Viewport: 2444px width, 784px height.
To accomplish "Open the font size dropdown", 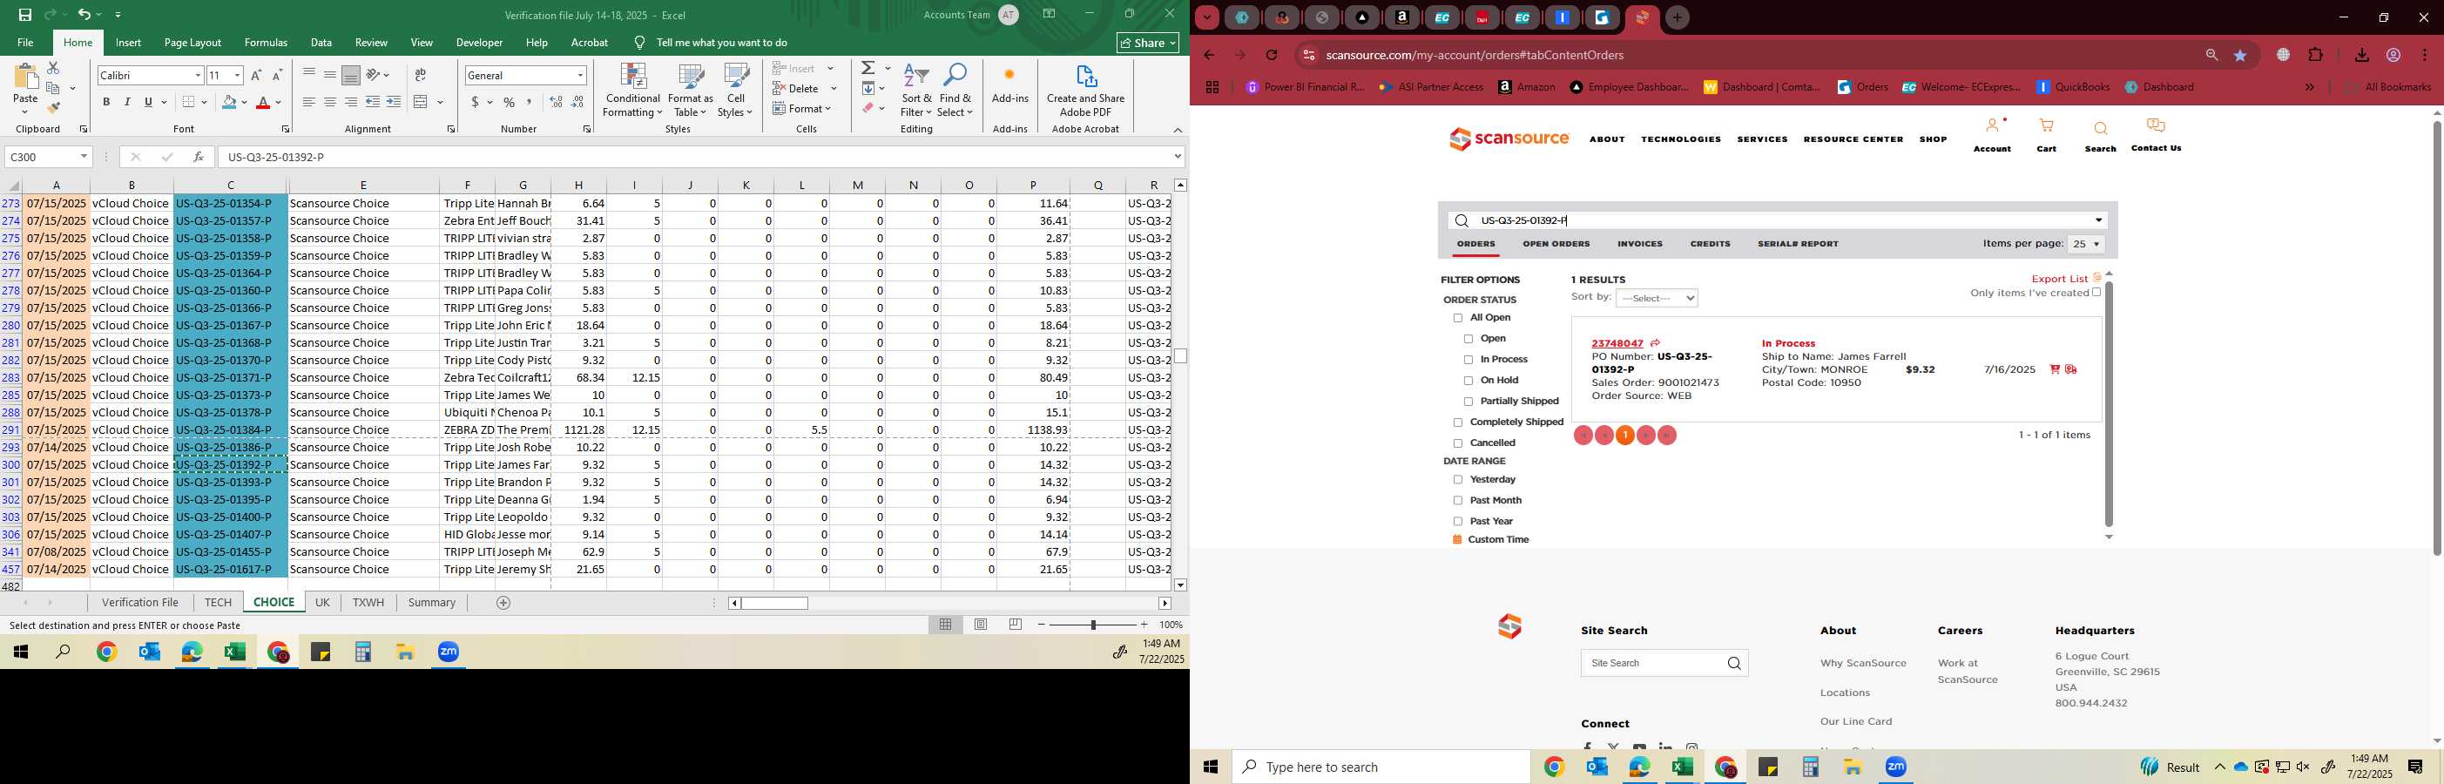I will click(237, 75).
